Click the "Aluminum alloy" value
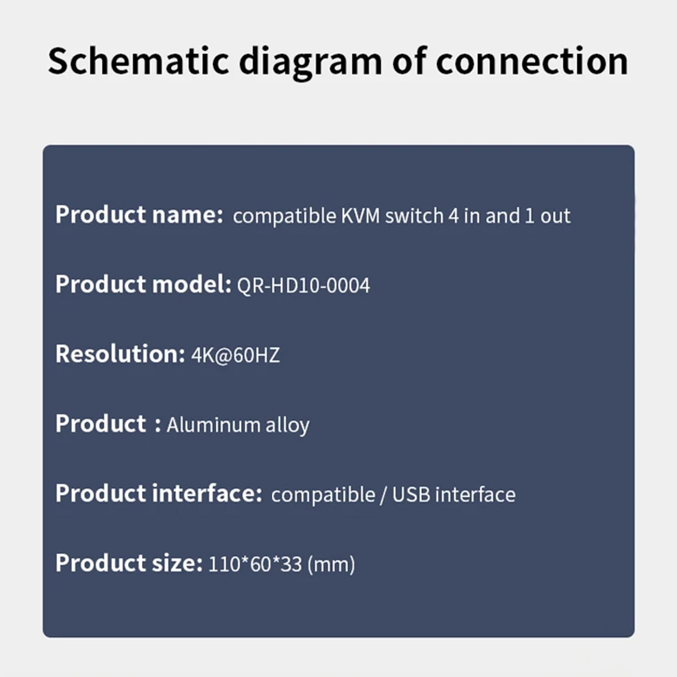The image size is (677, 677). point(238,426)
